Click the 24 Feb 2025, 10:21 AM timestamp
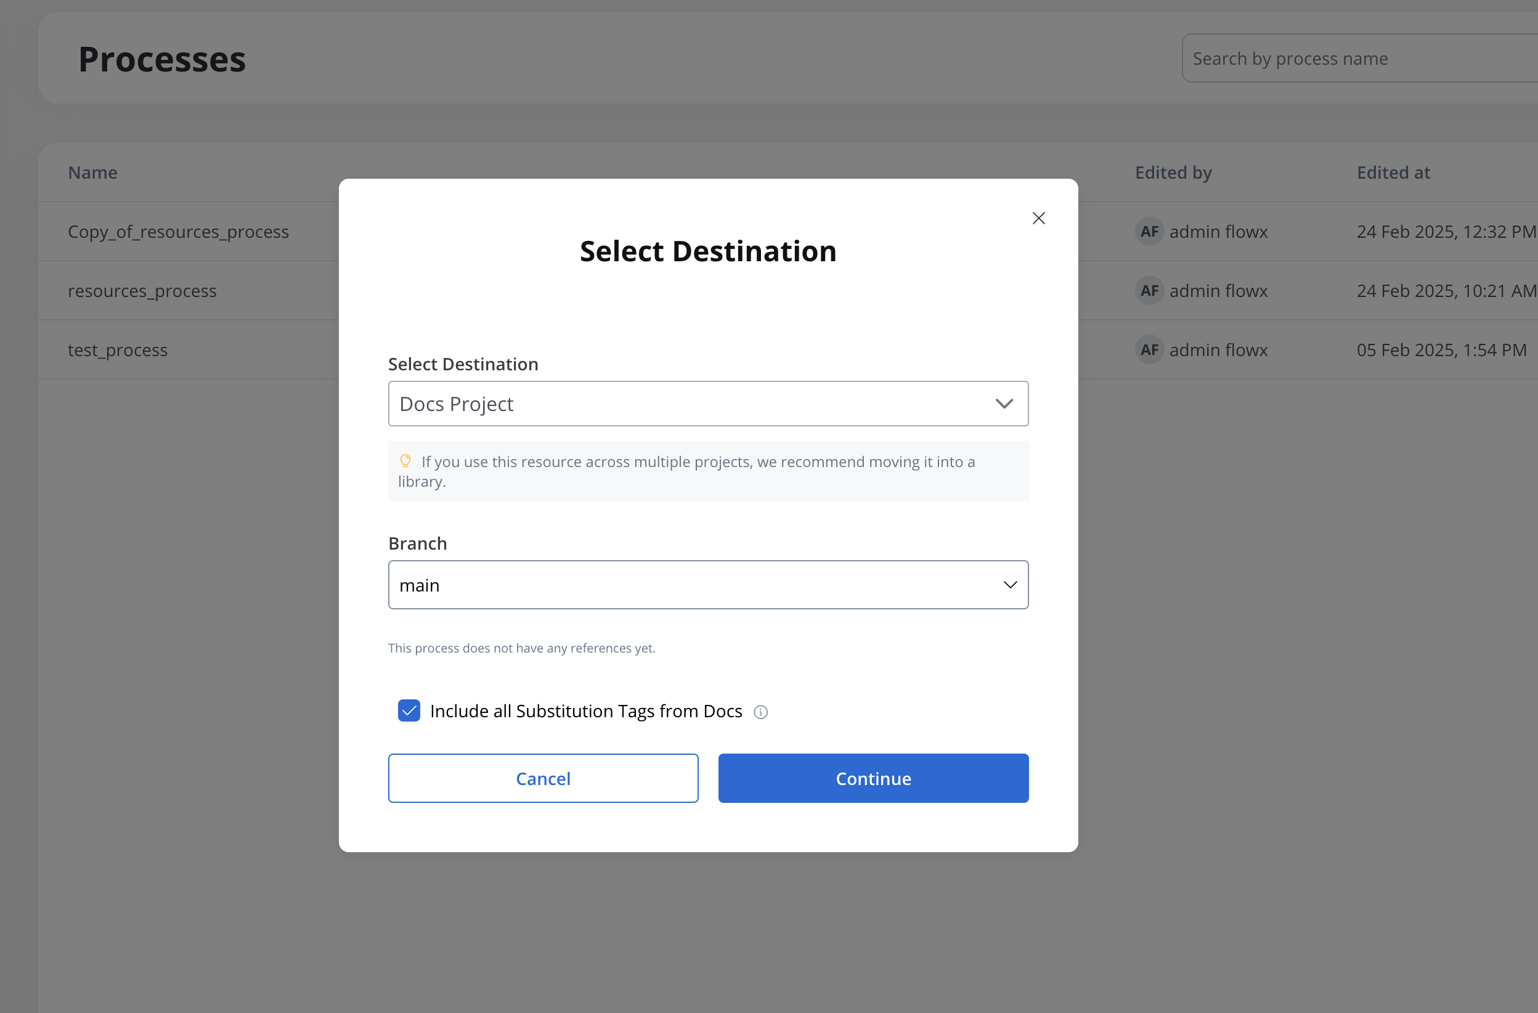 pos(1446,291)
